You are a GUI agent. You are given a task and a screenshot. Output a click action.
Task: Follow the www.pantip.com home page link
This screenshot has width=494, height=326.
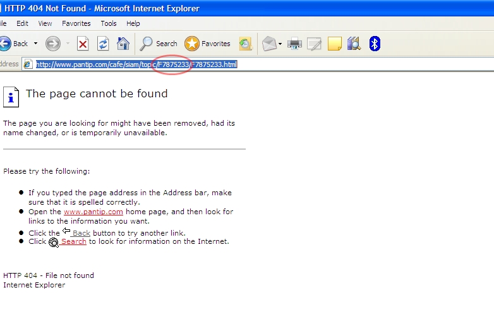pyautogui.click(x=93, y=212)
